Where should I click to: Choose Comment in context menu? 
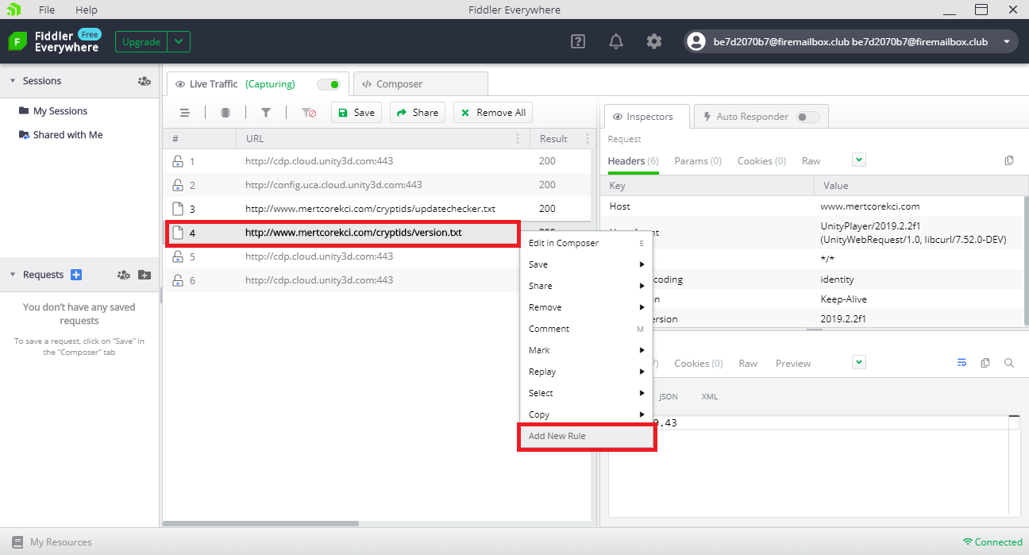point(586,329)
